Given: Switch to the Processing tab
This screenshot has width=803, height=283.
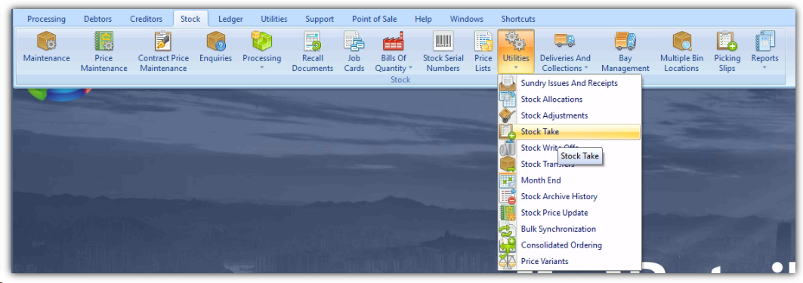Looking at the screenshot, I should coord(46,19).
